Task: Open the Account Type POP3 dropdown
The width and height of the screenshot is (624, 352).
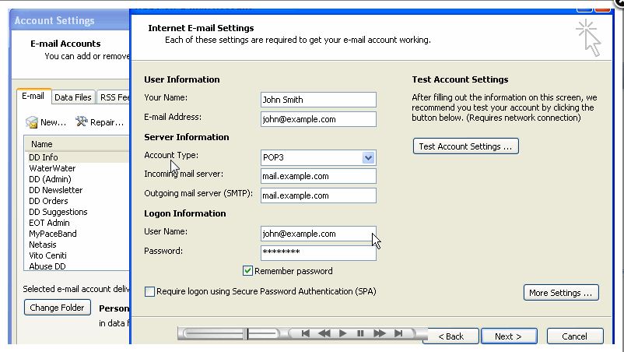Action: (x=368, y=157)
